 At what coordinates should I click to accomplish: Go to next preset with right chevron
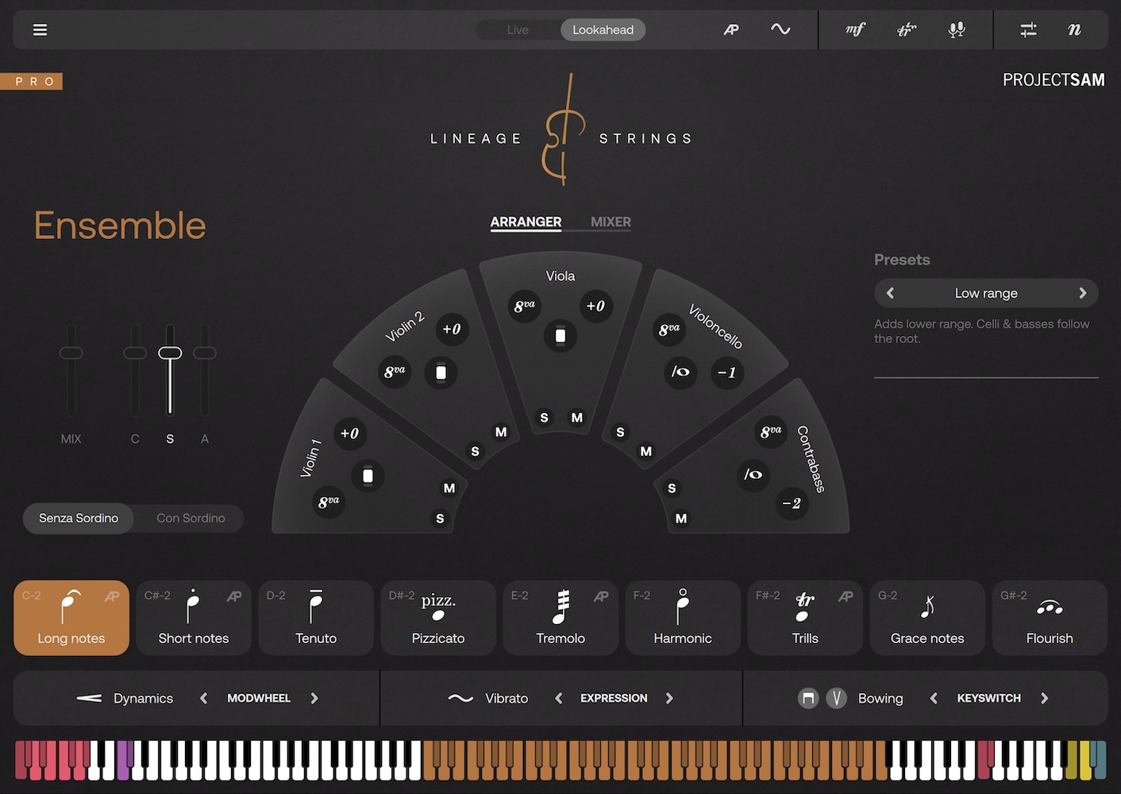pyautogui.click(x=1082, y=293)
